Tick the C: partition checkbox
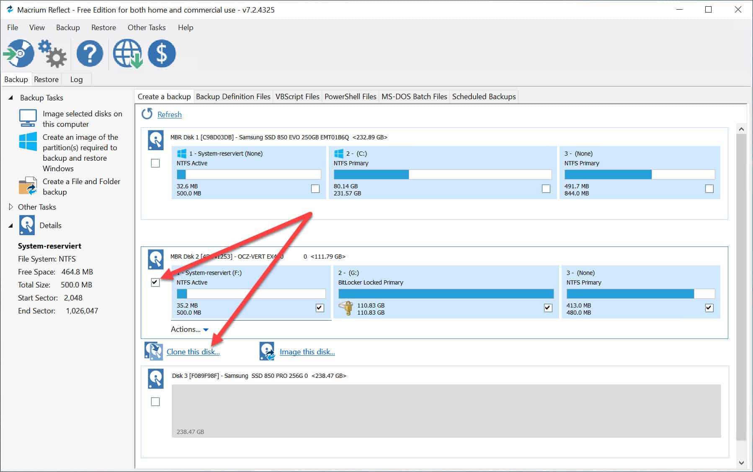Screen dimensions: 753x472 coord(546,189)
